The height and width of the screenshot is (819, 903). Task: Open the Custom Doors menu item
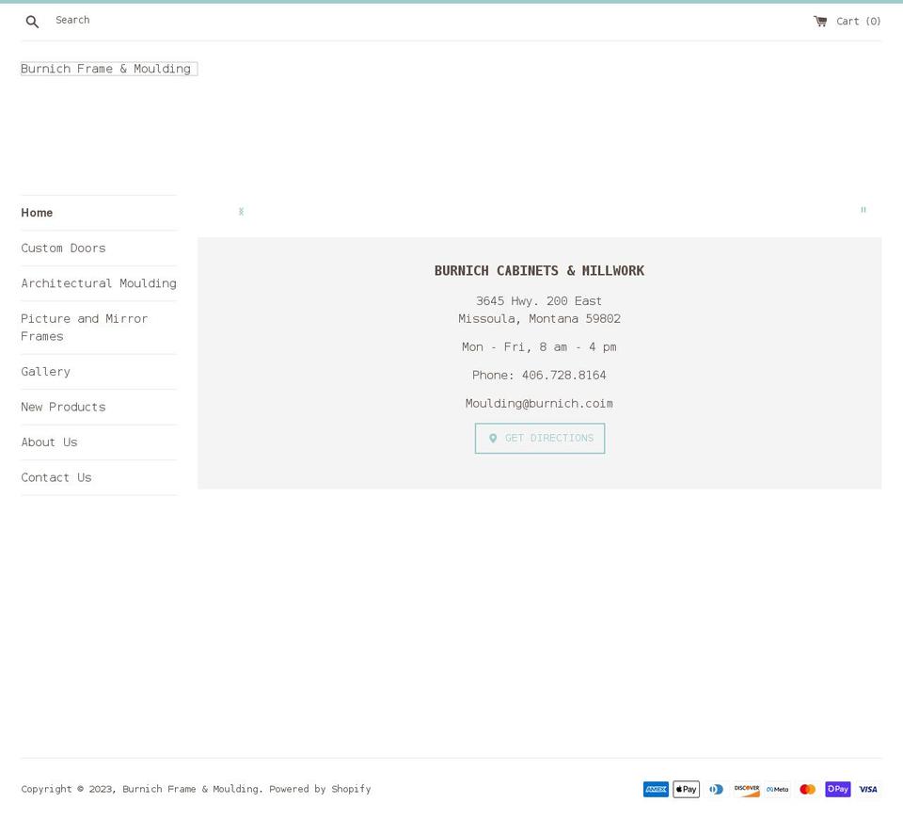[x=63, y=248]
